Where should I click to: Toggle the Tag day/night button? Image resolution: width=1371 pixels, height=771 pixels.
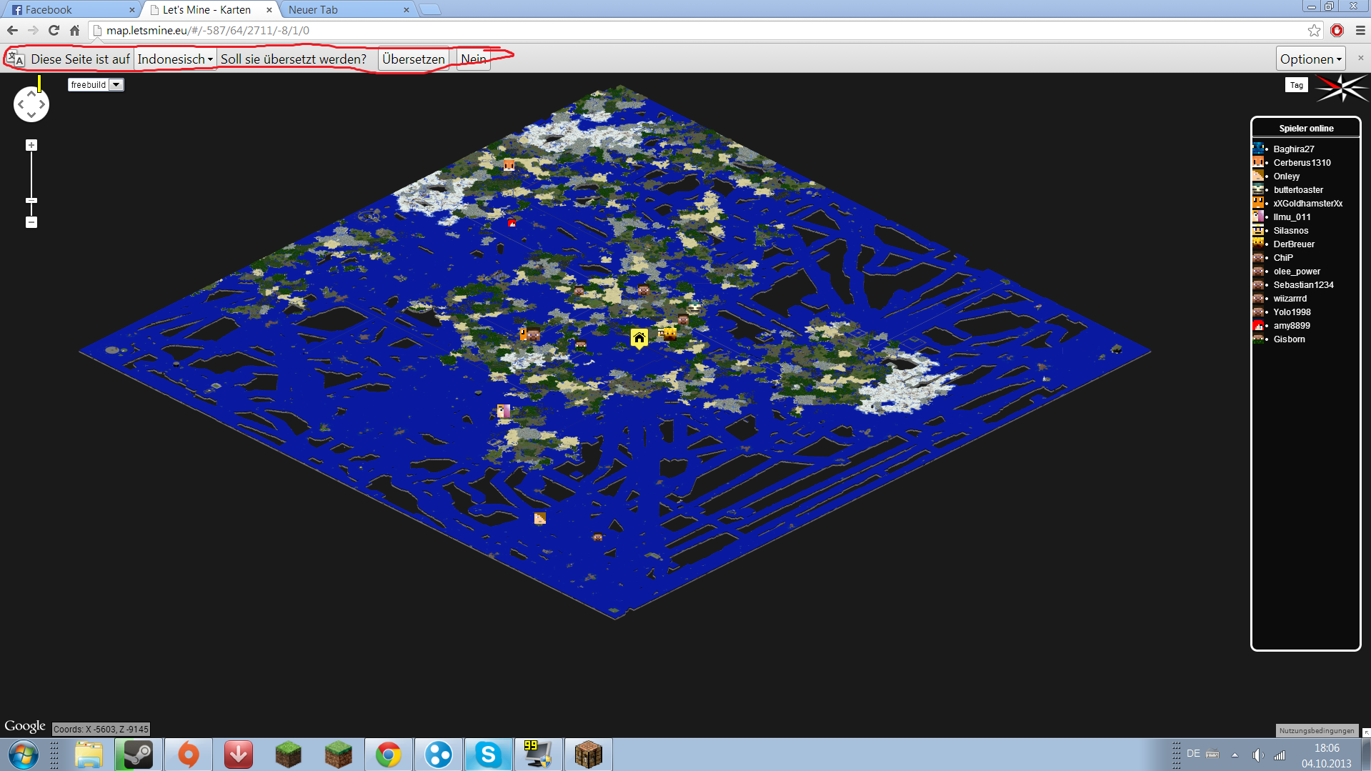point(1296,85)
